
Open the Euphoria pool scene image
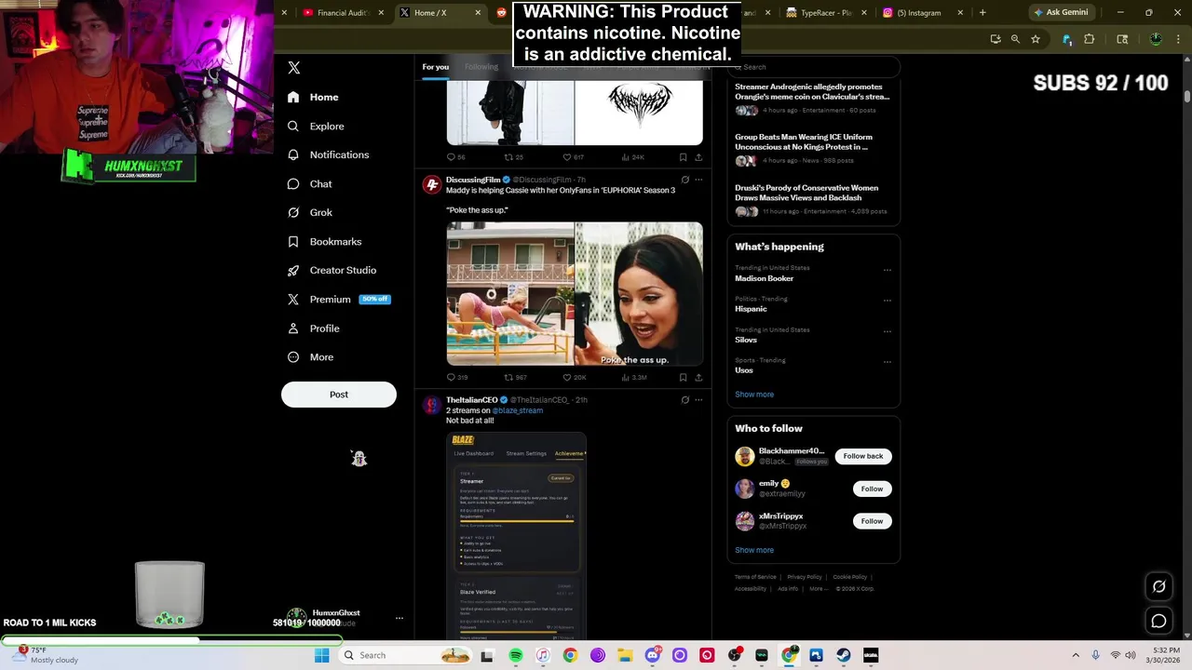click(510, 294)
